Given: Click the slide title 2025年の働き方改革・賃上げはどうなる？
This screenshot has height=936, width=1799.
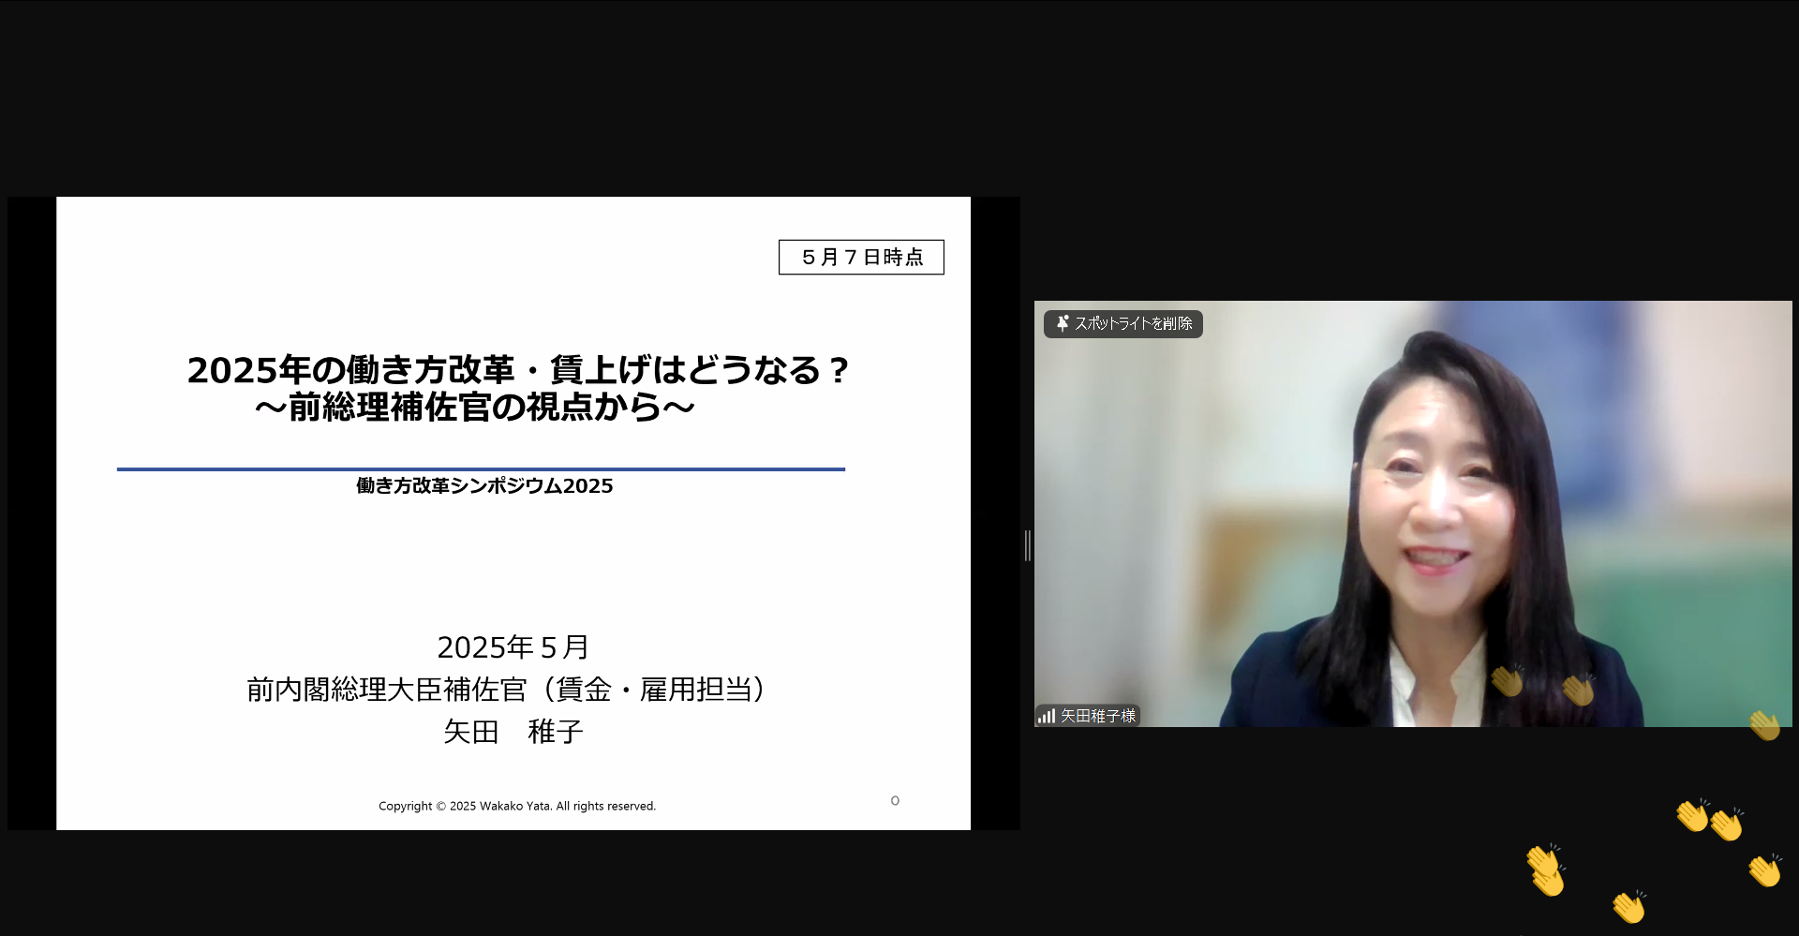Looking at the screenshot, I should [x=517, y=370].
